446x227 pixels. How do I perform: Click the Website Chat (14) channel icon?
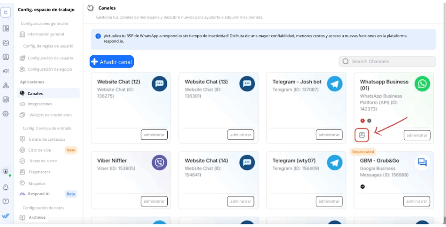247,163
